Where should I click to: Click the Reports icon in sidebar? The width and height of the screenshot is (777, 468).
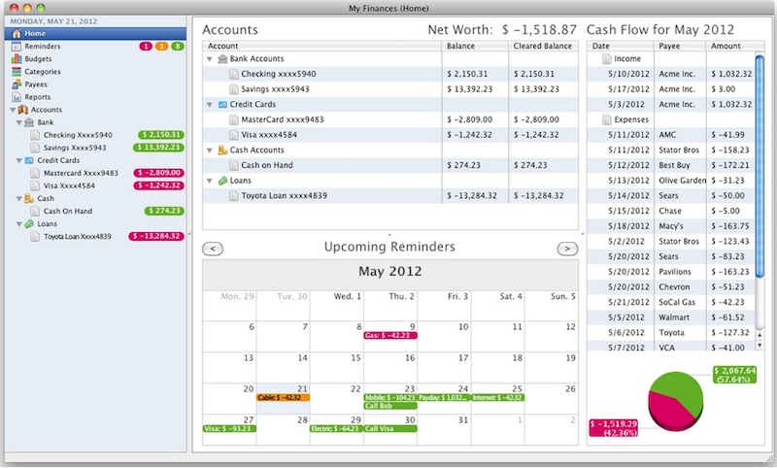[x=17, y=97]
